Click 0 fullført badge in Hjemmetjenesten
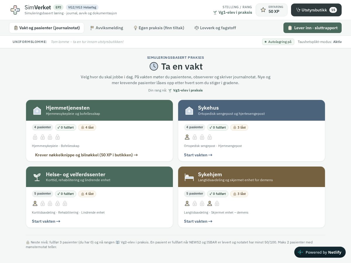This screenshot has width=351, height=263. click(x=66, y=127)
